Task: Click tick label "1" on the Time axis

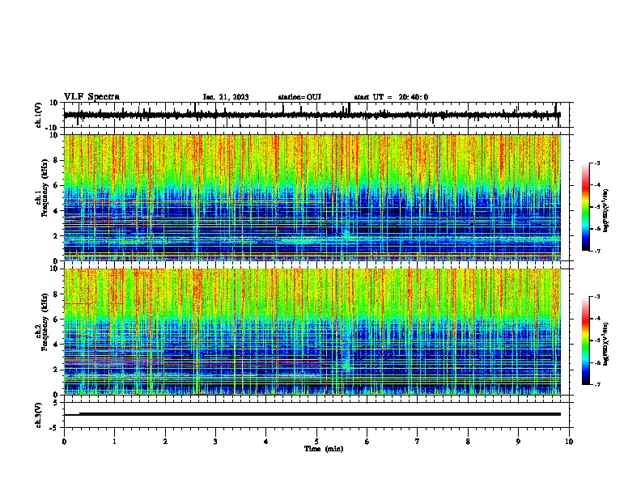Action: coord(114,442)
